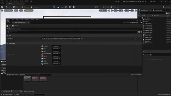Screen dimensions: 171x96
Task: Collapse the File section
Action: (7, 35)
